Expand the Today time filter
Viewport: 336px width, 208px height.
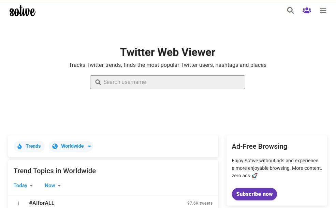[x=23, y=185]
